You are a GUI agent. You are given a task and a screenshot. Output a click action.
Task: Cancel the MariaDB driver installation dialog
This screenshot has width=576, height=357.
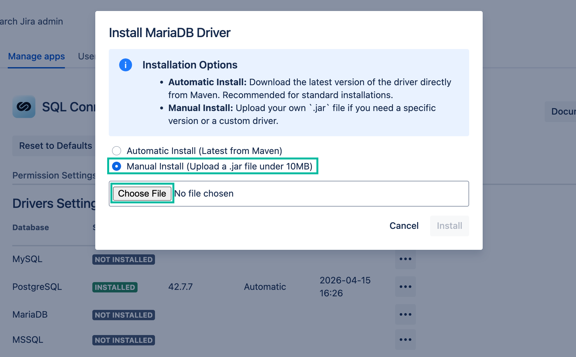(x=404, y=226)
